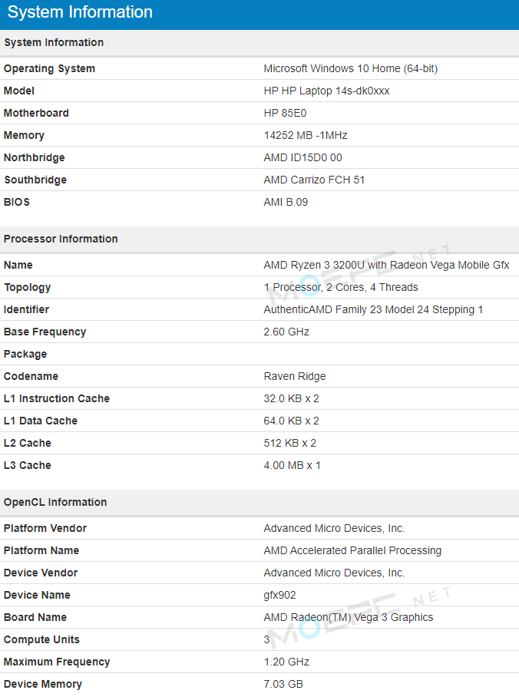Select 'AMD Accelerated Parallel Processing' value
The height and width of the screenshot is (700, 519).
coord(352,550)
